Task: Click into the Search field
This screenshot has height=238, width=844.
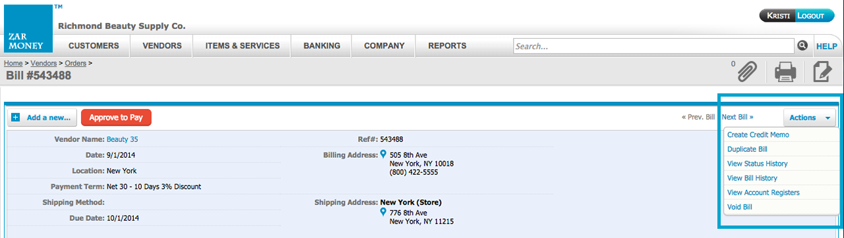Action: pyautogui.click(x=653, y=46)
